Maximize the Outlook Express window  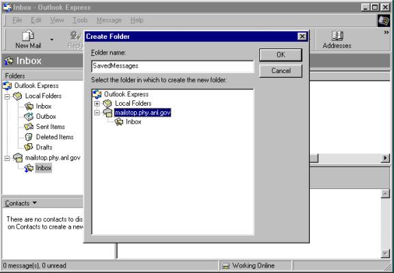(375, 8)
